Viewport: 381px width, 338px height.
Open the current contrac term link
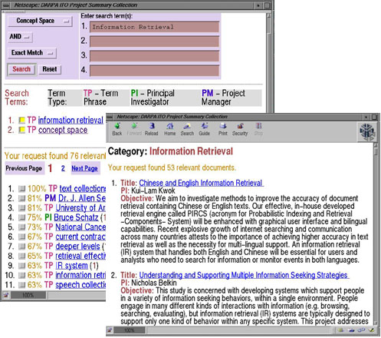click(80, 237)
